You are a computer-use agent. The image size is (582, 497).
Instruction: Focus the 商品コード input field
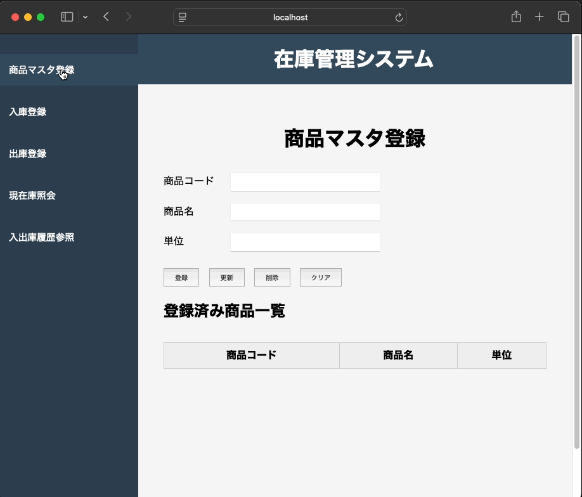[x=305, y=182]
